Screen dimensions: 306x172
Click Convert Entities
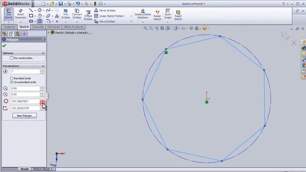pyautogui.click(x=77, y=14)
